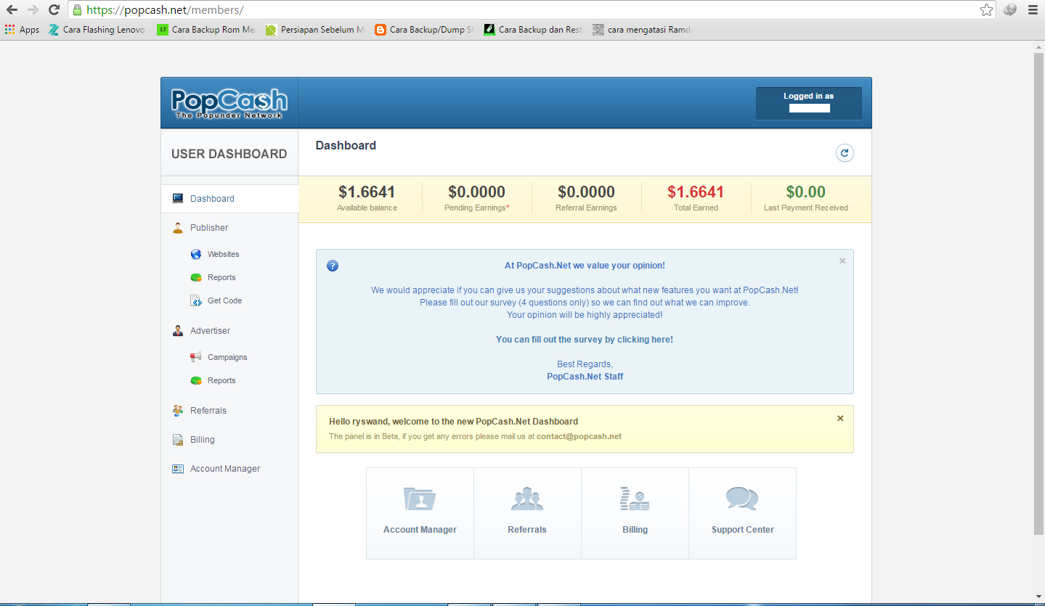
Task: Open Publisher Reports via pie-chart icon
Action: 195,277
